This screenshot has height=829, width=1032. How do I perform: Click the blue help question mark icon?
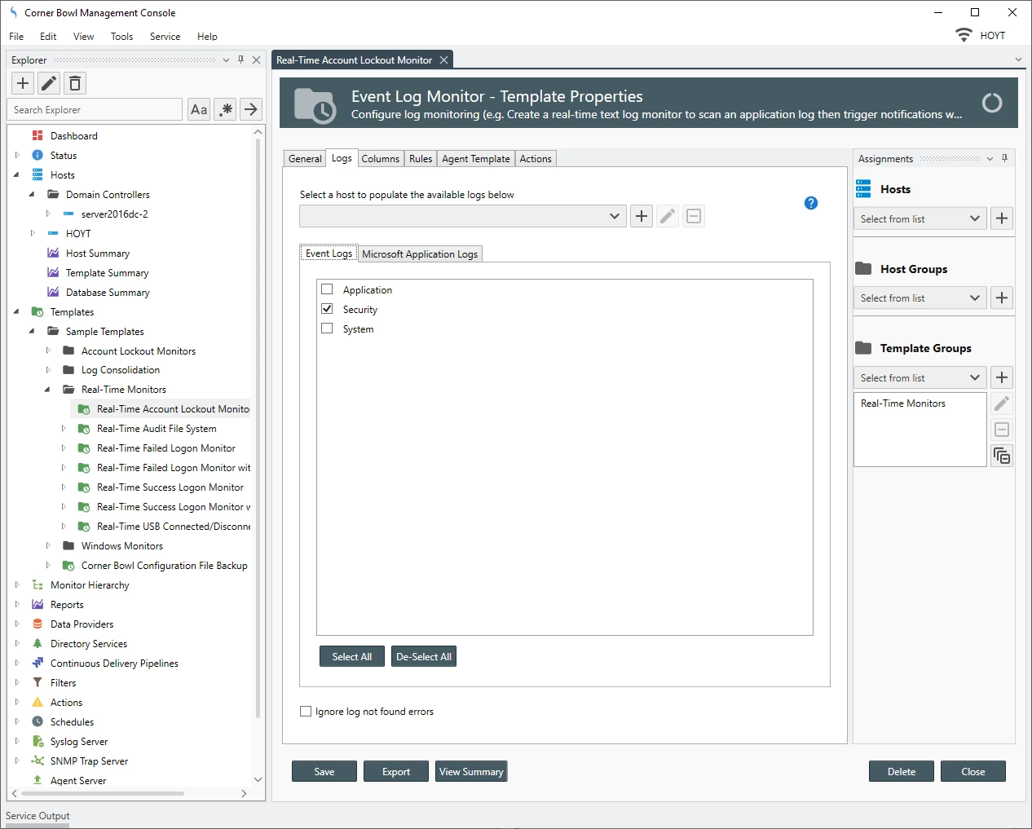810,203
